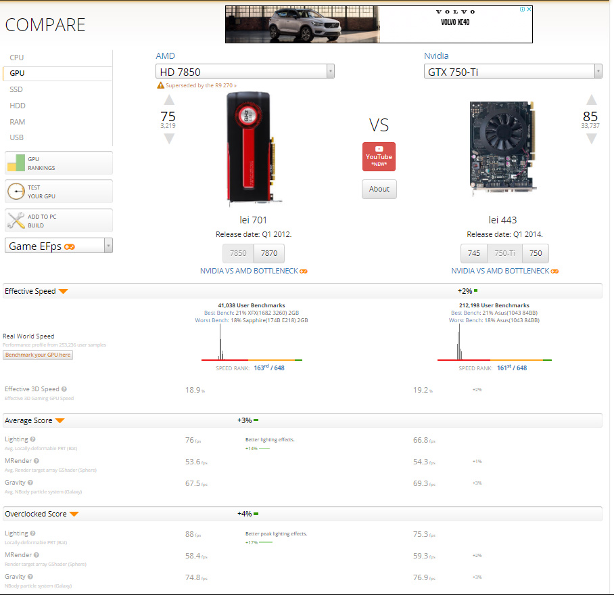Open the GTX 750-Ti GPU selector dropdown
The width and height of the screenshot is (614, 595).
tap(513, 72)
